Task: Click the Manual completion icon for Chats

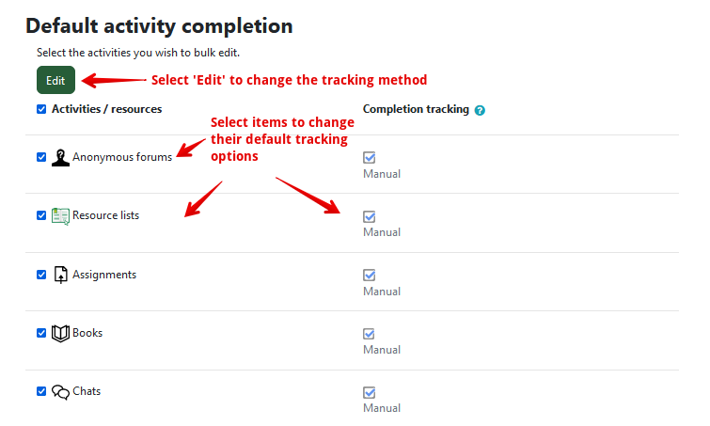Action: click(x=370, y=392)
